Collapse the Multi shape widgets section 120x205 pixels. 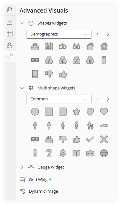tap(22, 88)
